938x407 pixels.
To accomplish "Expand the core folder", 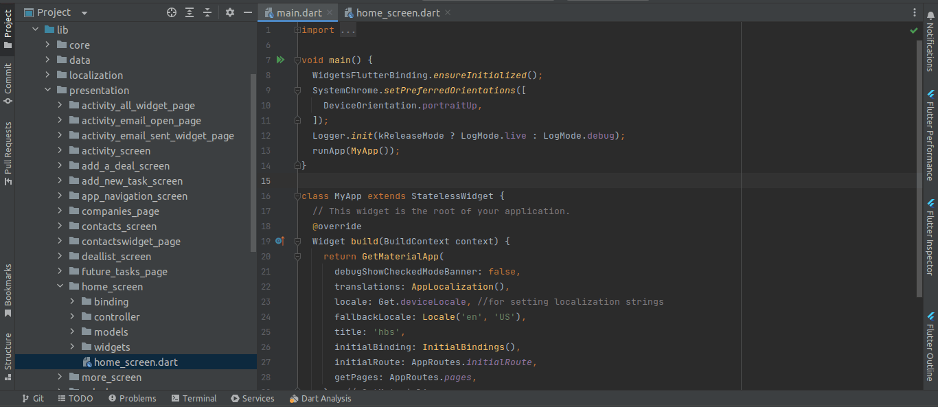I will click(47, 45).
